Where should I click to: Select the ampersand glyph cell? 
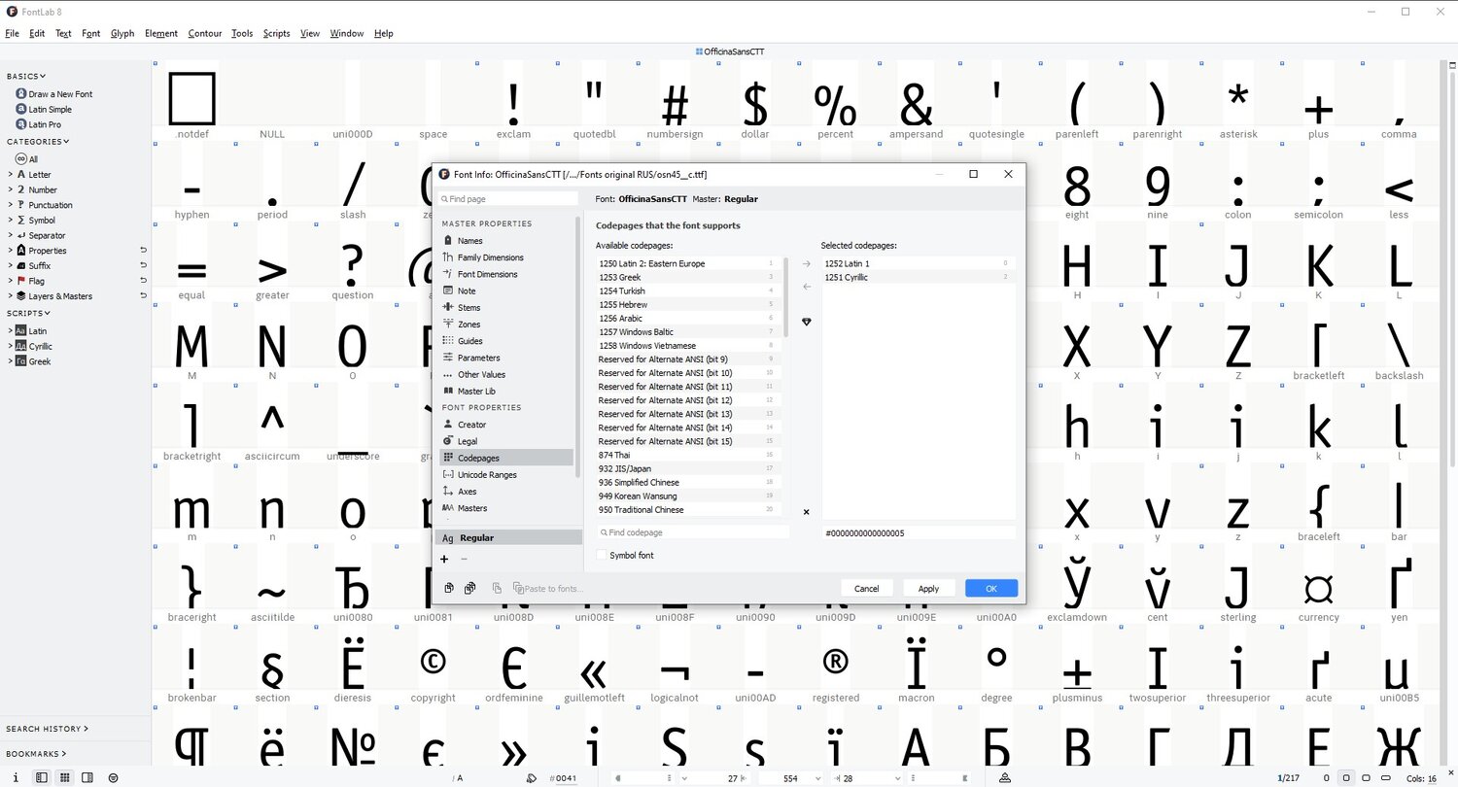tap(916, 102)
